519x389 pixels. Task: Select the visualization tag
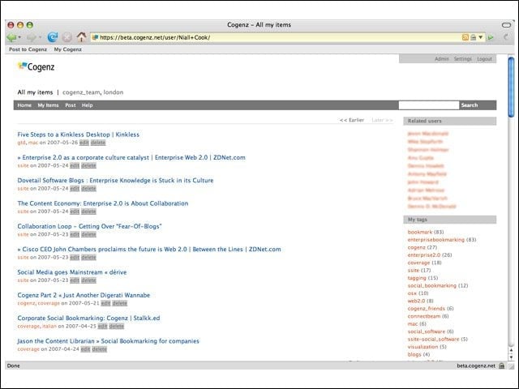[x=422, y=347]
